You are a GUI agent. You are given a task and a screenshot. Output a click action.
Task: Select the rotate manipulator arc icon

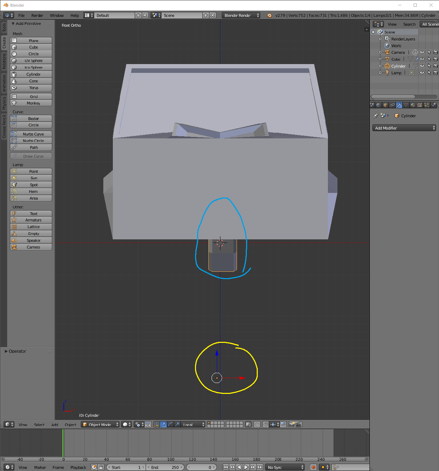pos(170,425)
